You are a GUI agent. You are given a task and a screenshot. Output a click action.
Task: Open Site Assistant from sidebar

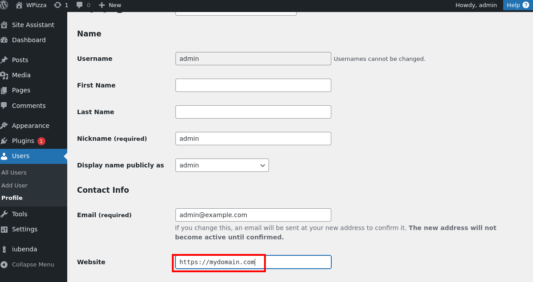[x=33, y=25]
